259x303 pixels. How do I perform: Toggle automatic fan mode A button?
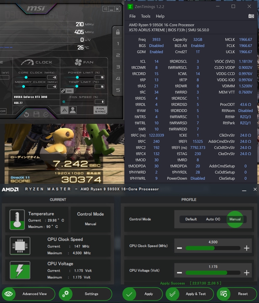tap(64, 110)
